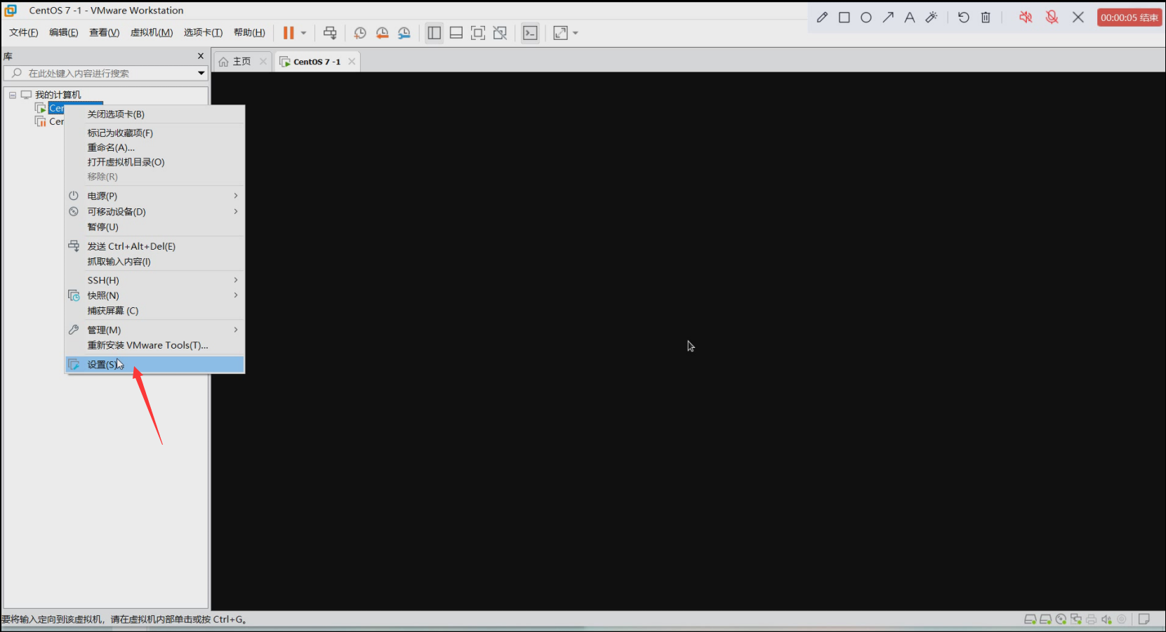Open the 选项卡(T) menu

point(203,33)
